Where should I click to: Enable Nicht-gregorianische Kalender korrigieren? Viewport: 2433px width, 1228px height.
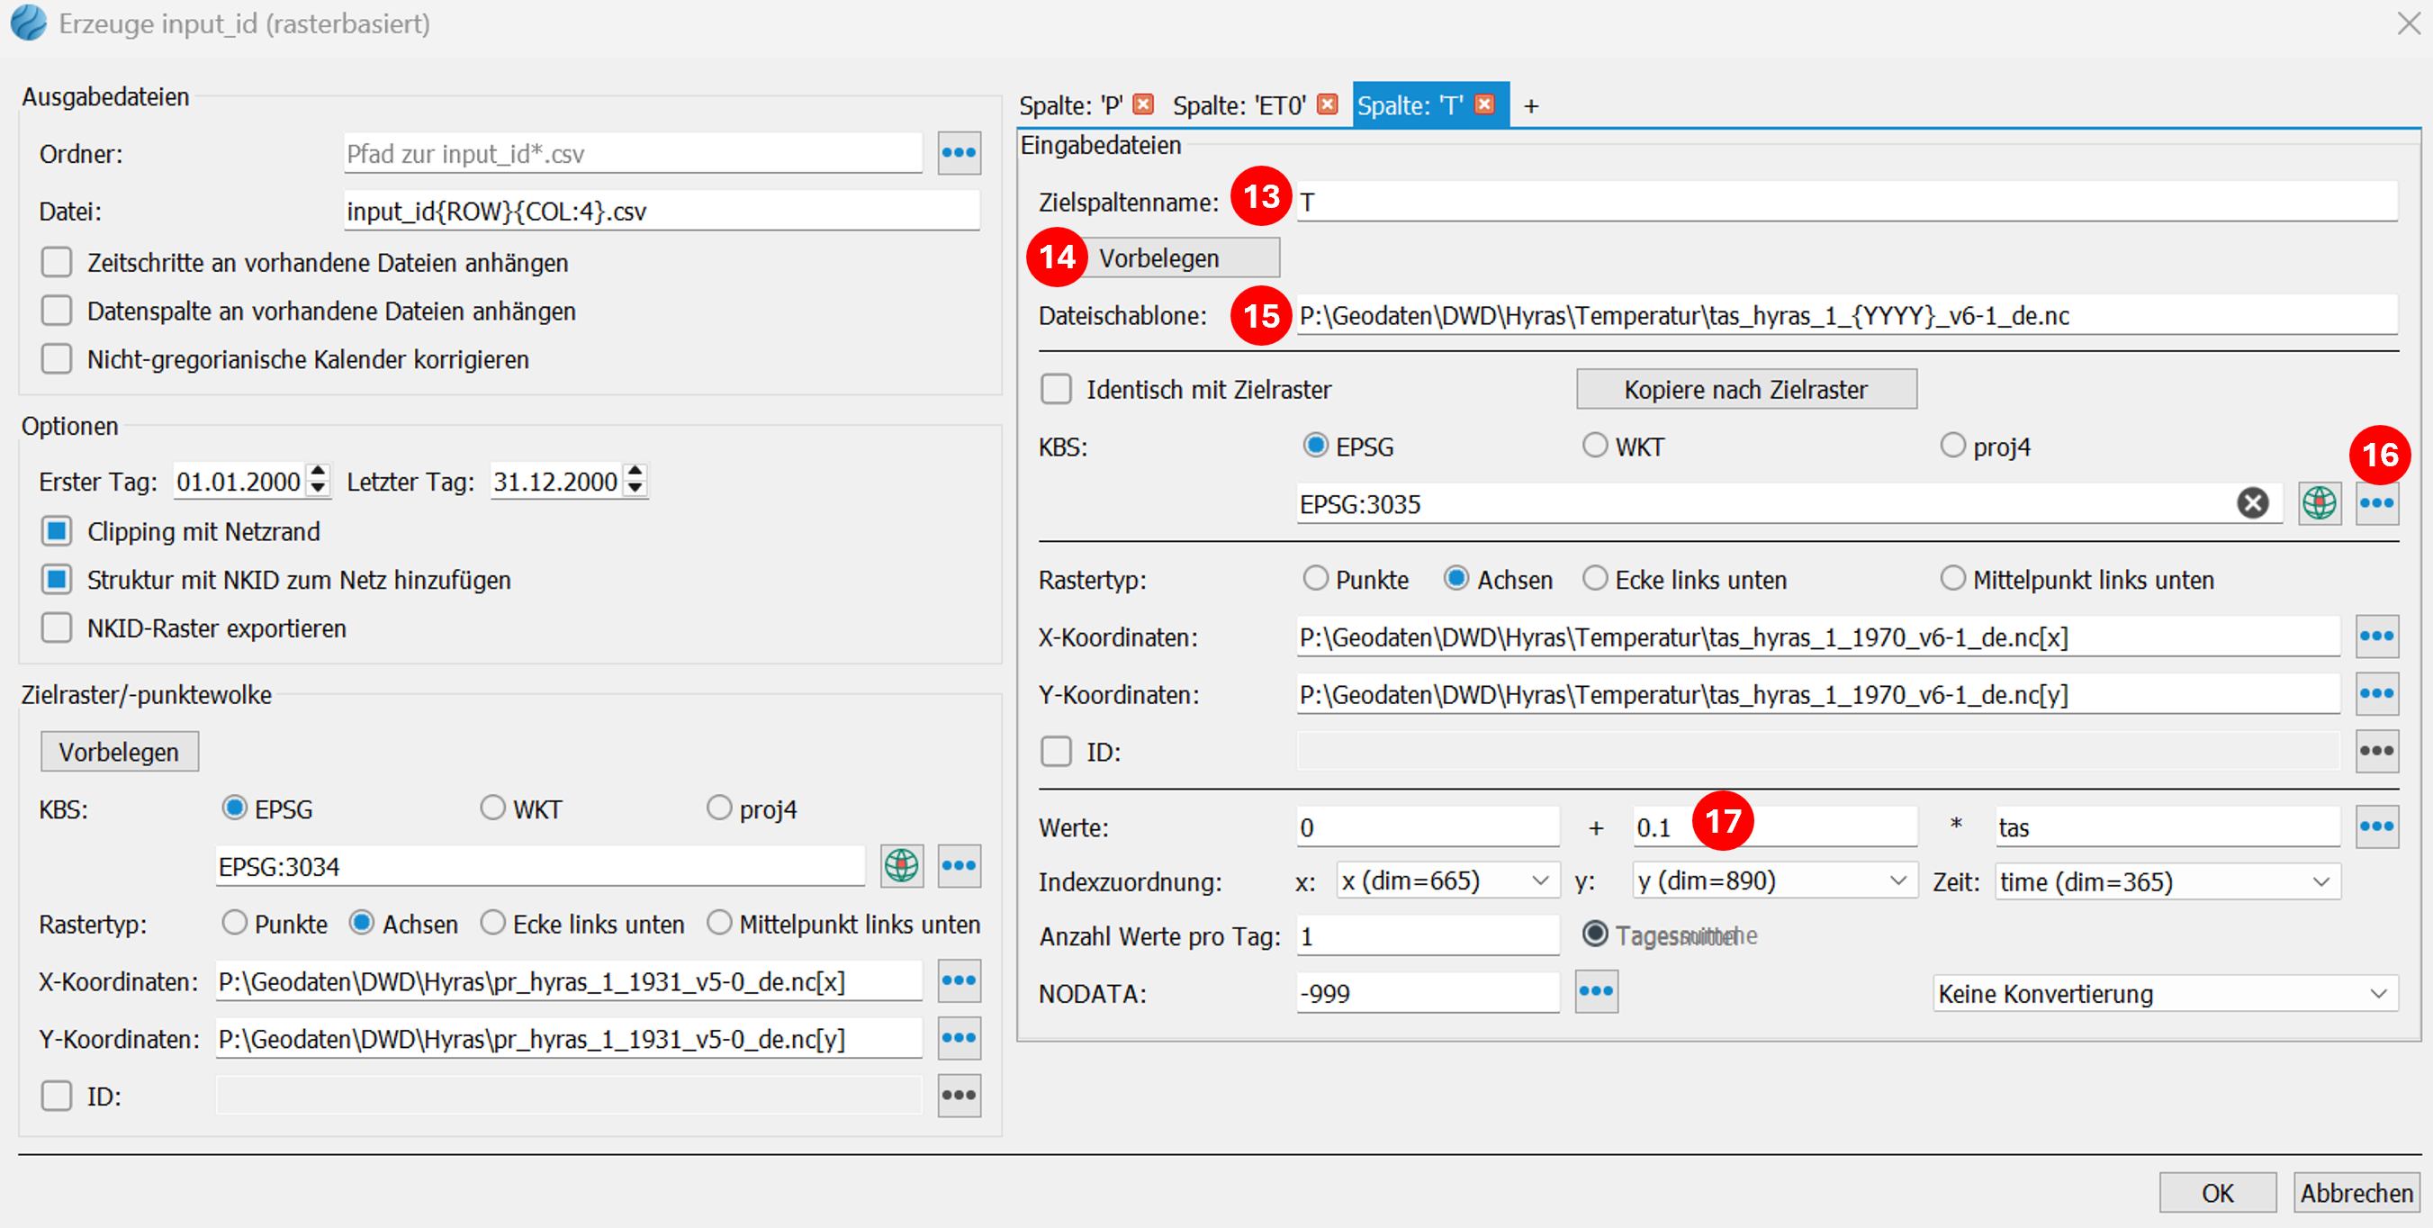pos(57,360)
